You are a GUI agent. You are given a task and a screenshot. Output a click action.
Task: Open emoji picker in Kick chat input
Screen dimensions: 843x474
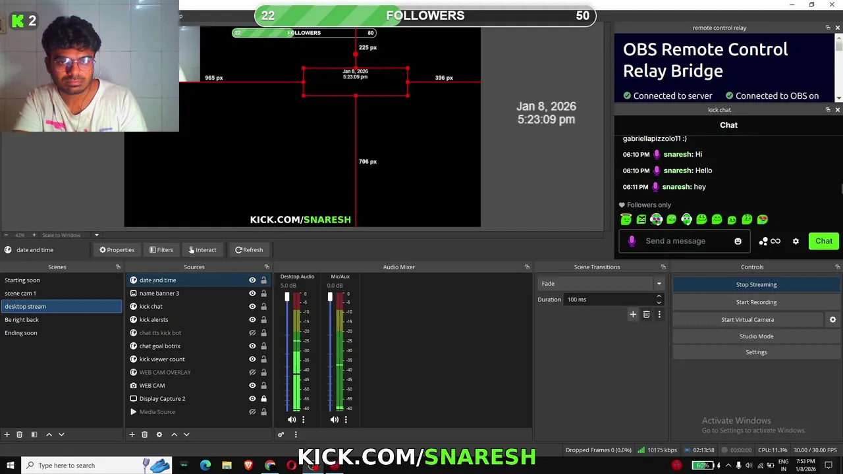738,241
